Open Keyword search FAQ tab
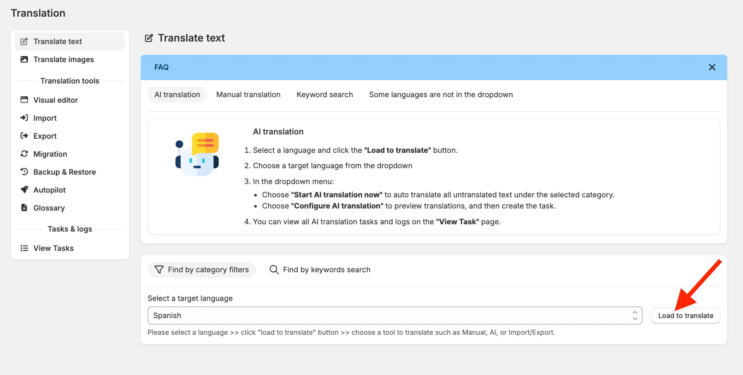Screen dimensions: 743x375 pos(325,95)
